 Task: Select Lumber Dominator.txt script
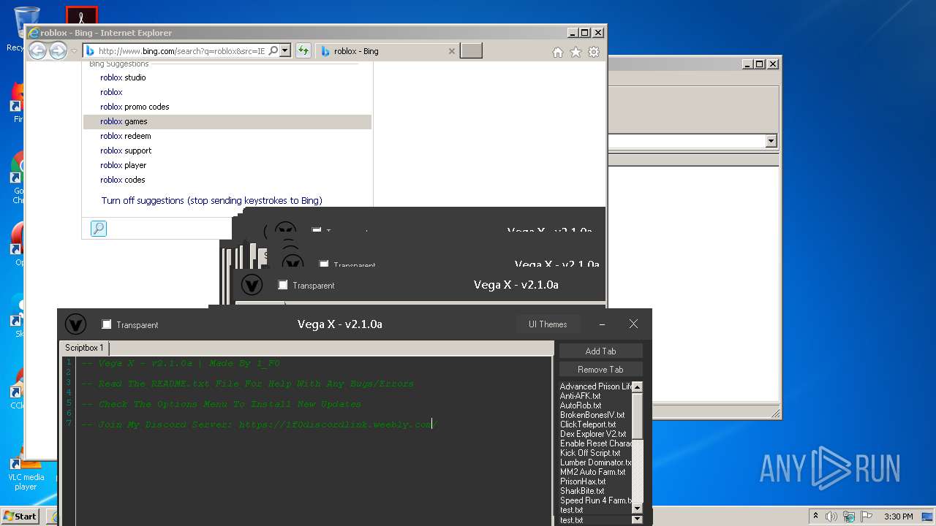(595, 462)
